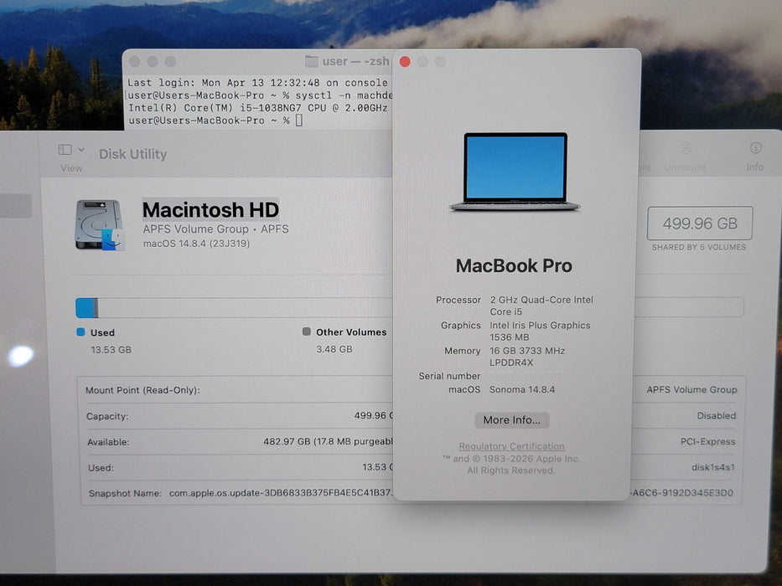Viewport: 782px width, 586px height.
Task: Click the Used legend marker
Action: click(80, 332)
